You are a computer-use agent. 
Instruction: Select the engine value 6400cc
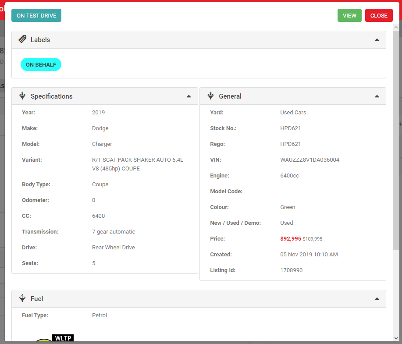[289, 176]
